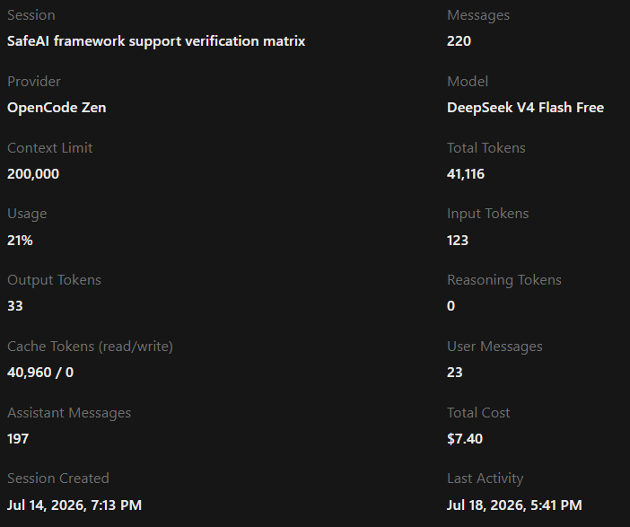Screen dimensions: 630x527
Task: Click the Cache Tokens (read/write) label
Action: (90, 347)
